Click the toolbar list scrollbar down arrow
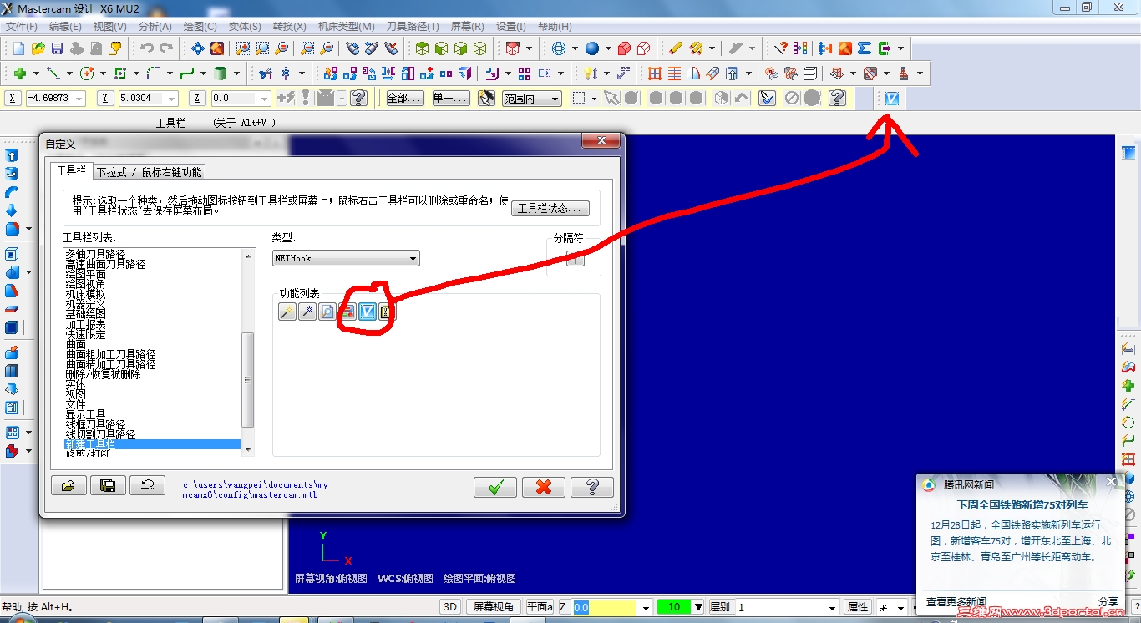The height and width of the screenshot is (623, 1141). 247,449
